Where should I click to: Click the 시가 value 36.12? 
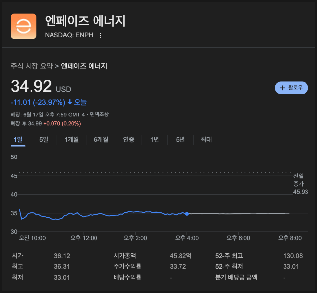62,256
